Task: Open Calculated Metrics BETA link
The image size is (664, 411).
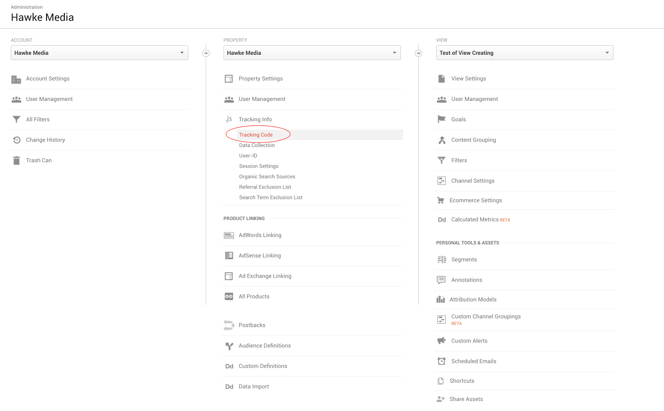Action: [x=481, y=220]
